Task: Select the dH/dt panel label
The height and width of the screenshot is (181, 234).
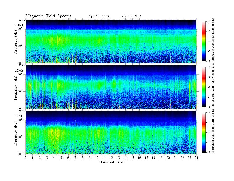Action: 19,25
